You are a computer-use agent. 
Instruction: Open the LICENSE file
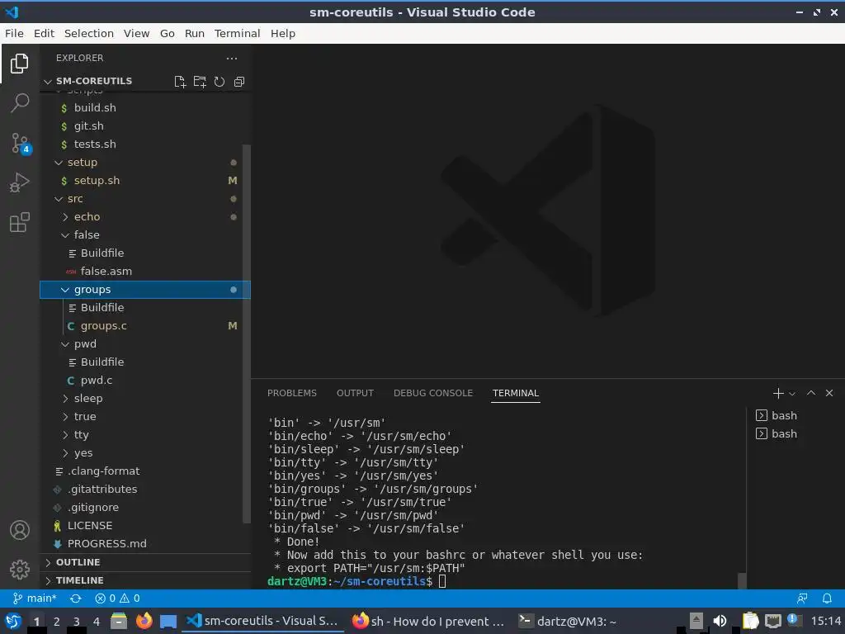click(145, 526)
